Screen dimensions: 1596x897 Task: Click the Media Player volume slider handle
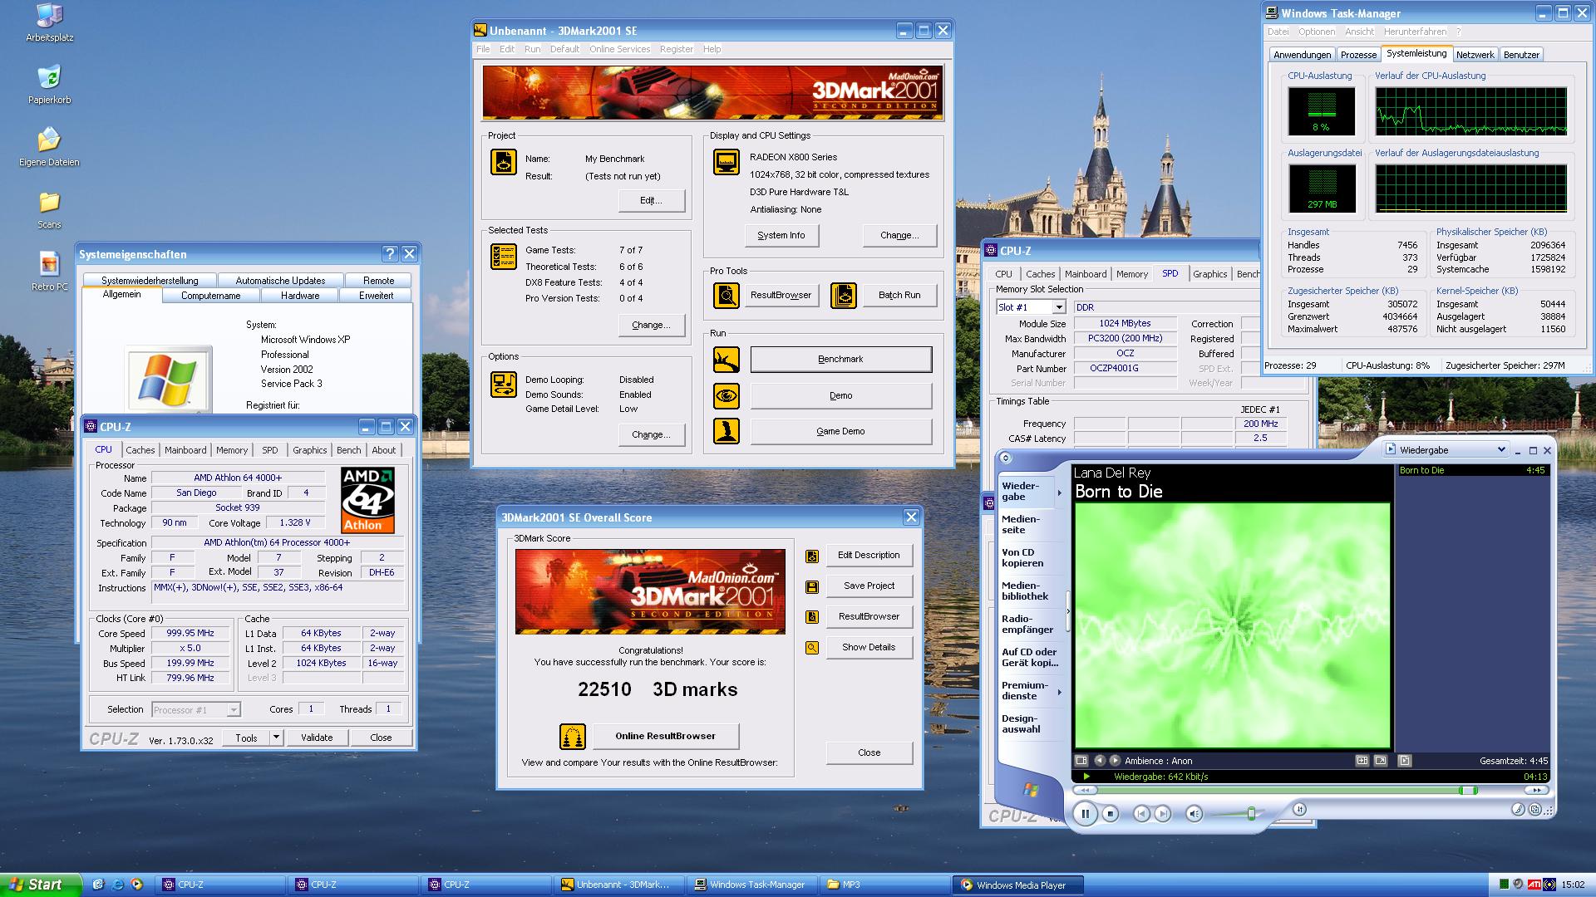click(1251, 814)
